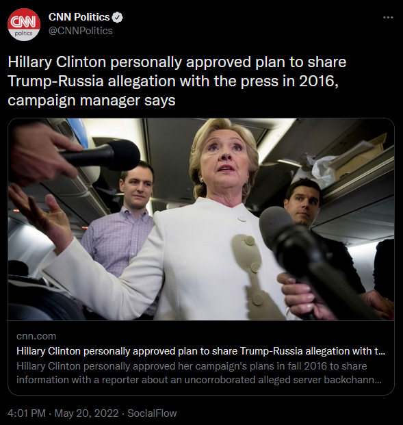The image size is (403, 425).
Task: Click the tweet headline text body
Action: point(177,81)
